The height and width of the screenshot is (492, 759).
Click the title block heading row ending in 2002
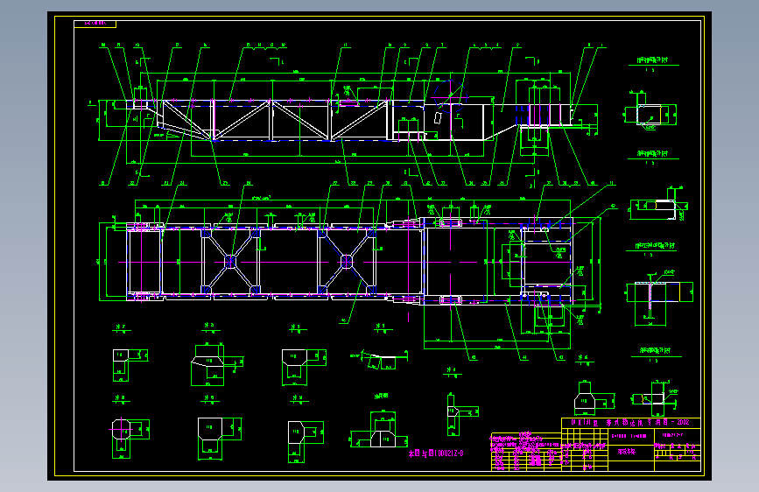[x=630, y=422]
